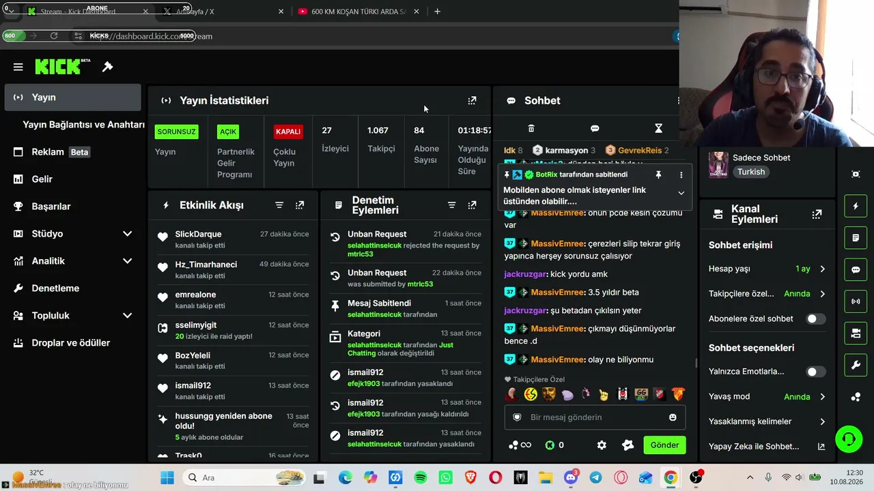Screen dimensions: 874x491
Task: Open the emoji picker in the message box
Action: coord(673,417)
